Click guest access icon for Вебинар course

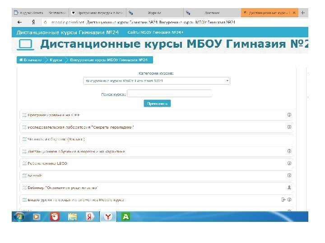(289, 187)
